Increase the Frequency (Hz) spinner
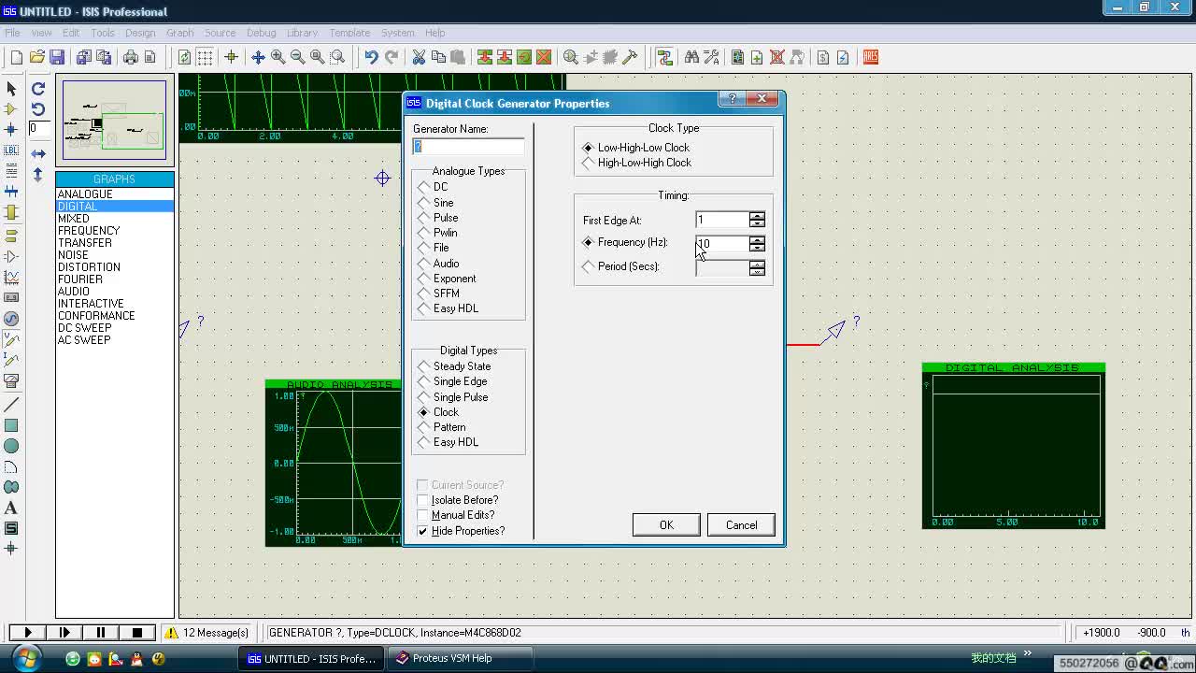The width and height of the screenshot is (1196, 673). point(757,239)
